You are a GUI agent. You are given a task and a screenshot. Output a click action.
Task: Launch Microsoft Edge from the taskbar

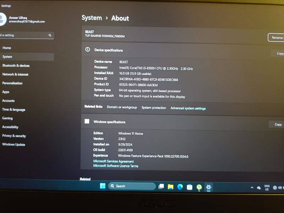[180, 187]
